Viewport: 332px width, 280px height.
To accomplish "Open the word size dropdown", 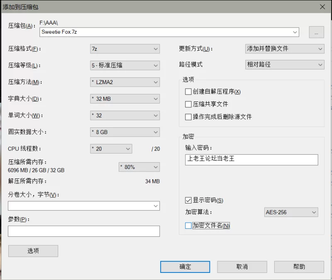I will pos(125,115).
